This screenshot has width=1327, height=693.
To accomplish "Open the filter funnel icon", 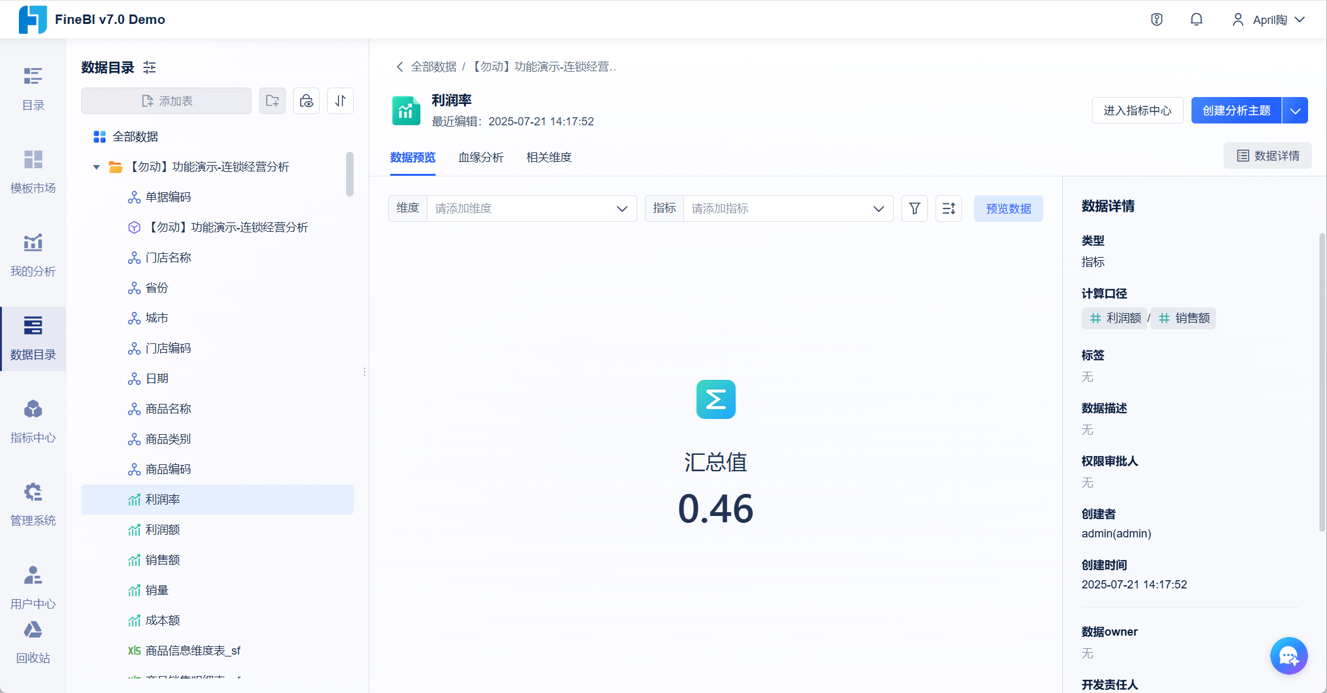I will 914,209.
